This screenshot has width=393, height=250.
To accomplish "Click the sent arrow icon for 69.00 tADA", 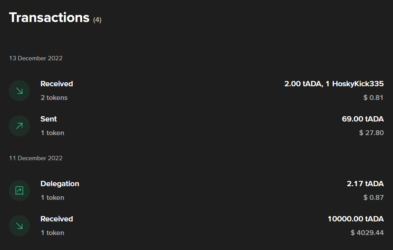I will point(19,125).
